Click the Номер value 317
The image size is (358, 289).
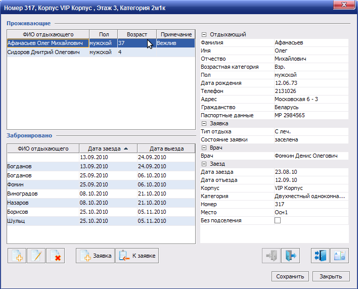pyautogui.click(x=311, y=205)
